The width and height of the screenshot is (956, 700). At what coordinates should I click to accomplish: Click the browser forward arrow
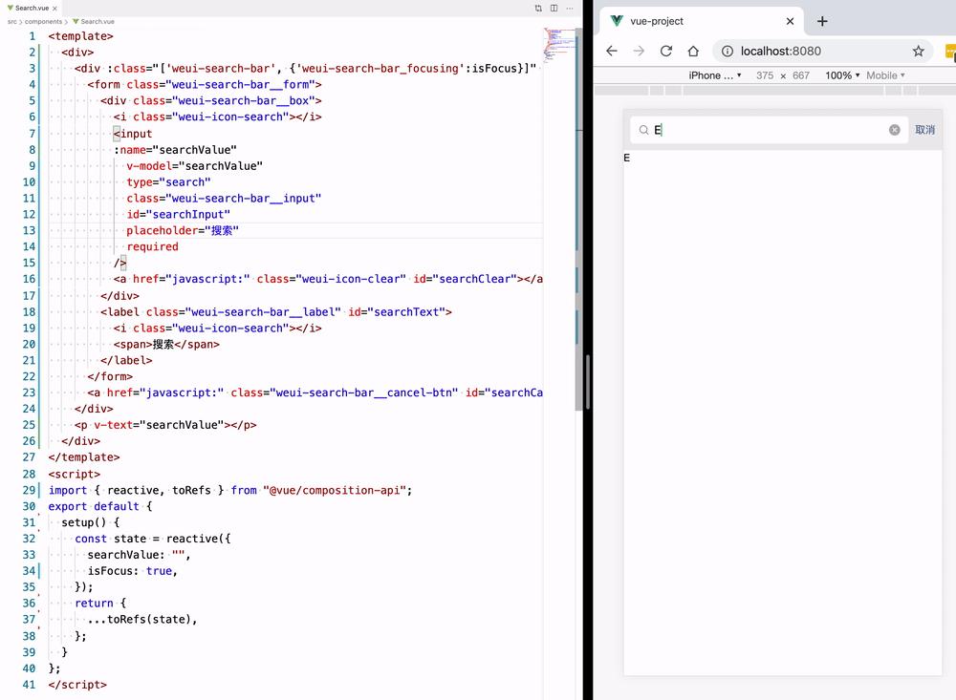pyautogui.click(x=639, y=51)
